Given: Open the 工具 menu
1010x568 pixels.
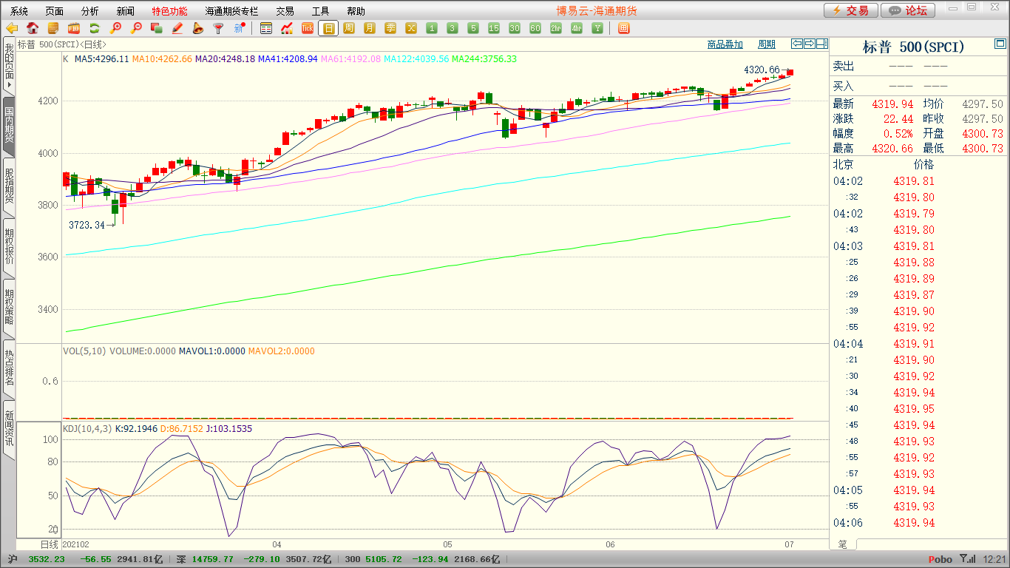Looking at the screenshot, I should coord(320,11).
